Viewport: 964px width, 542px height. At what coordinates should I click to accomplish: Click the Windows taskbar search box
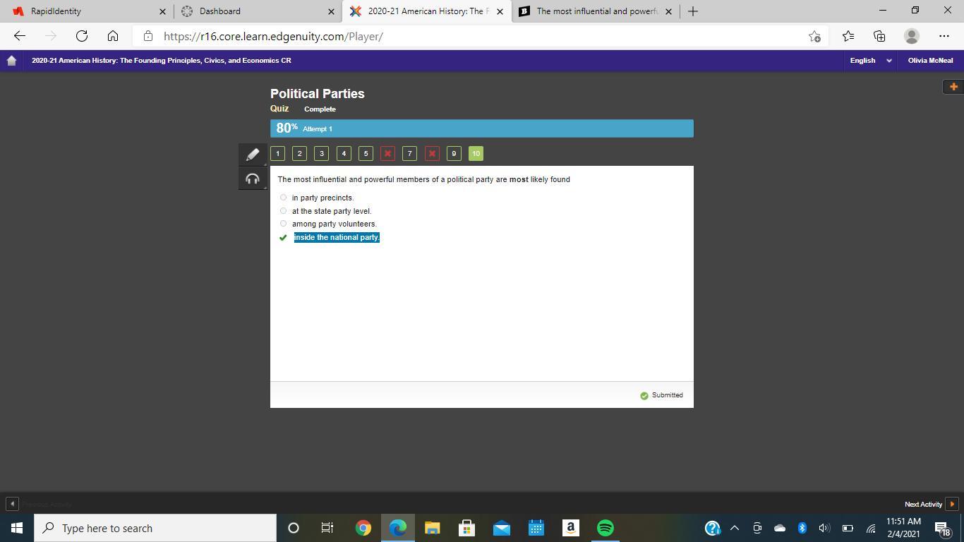pyautogui.click(x=155, y=528)
